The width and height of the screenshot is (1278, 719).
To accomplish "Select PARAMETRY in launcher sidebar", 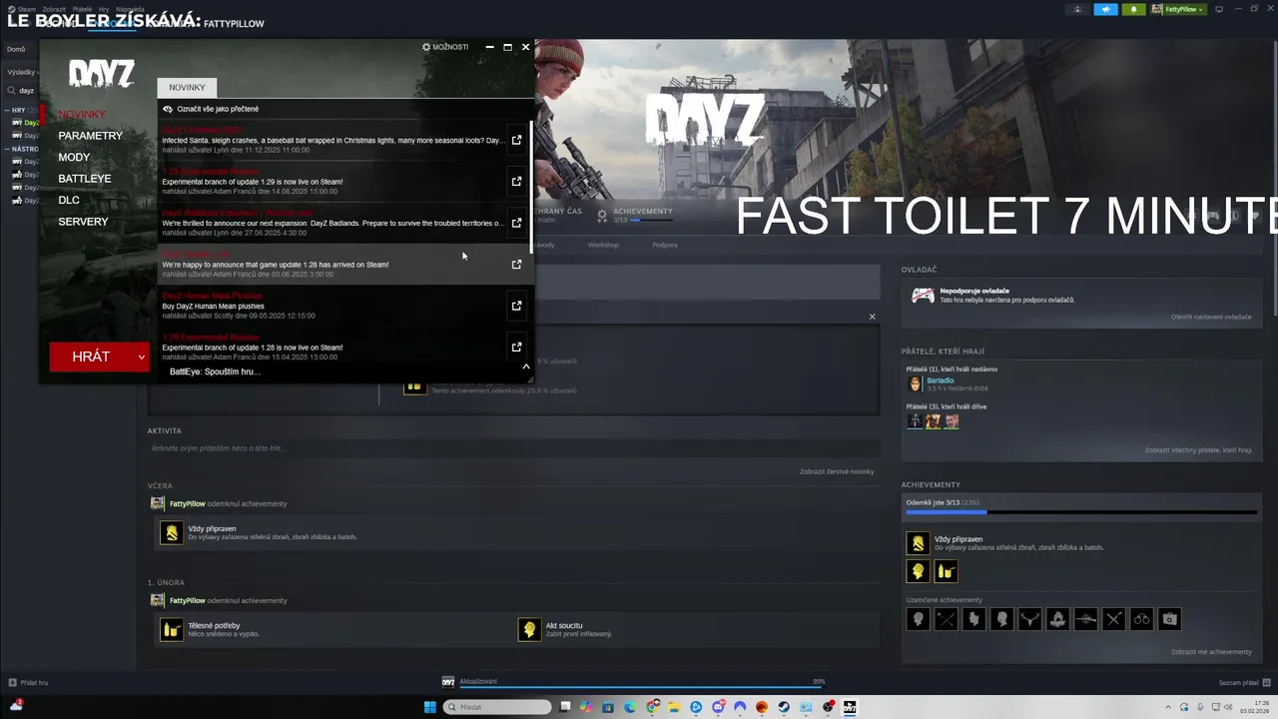I will click(x=91, y=136).
